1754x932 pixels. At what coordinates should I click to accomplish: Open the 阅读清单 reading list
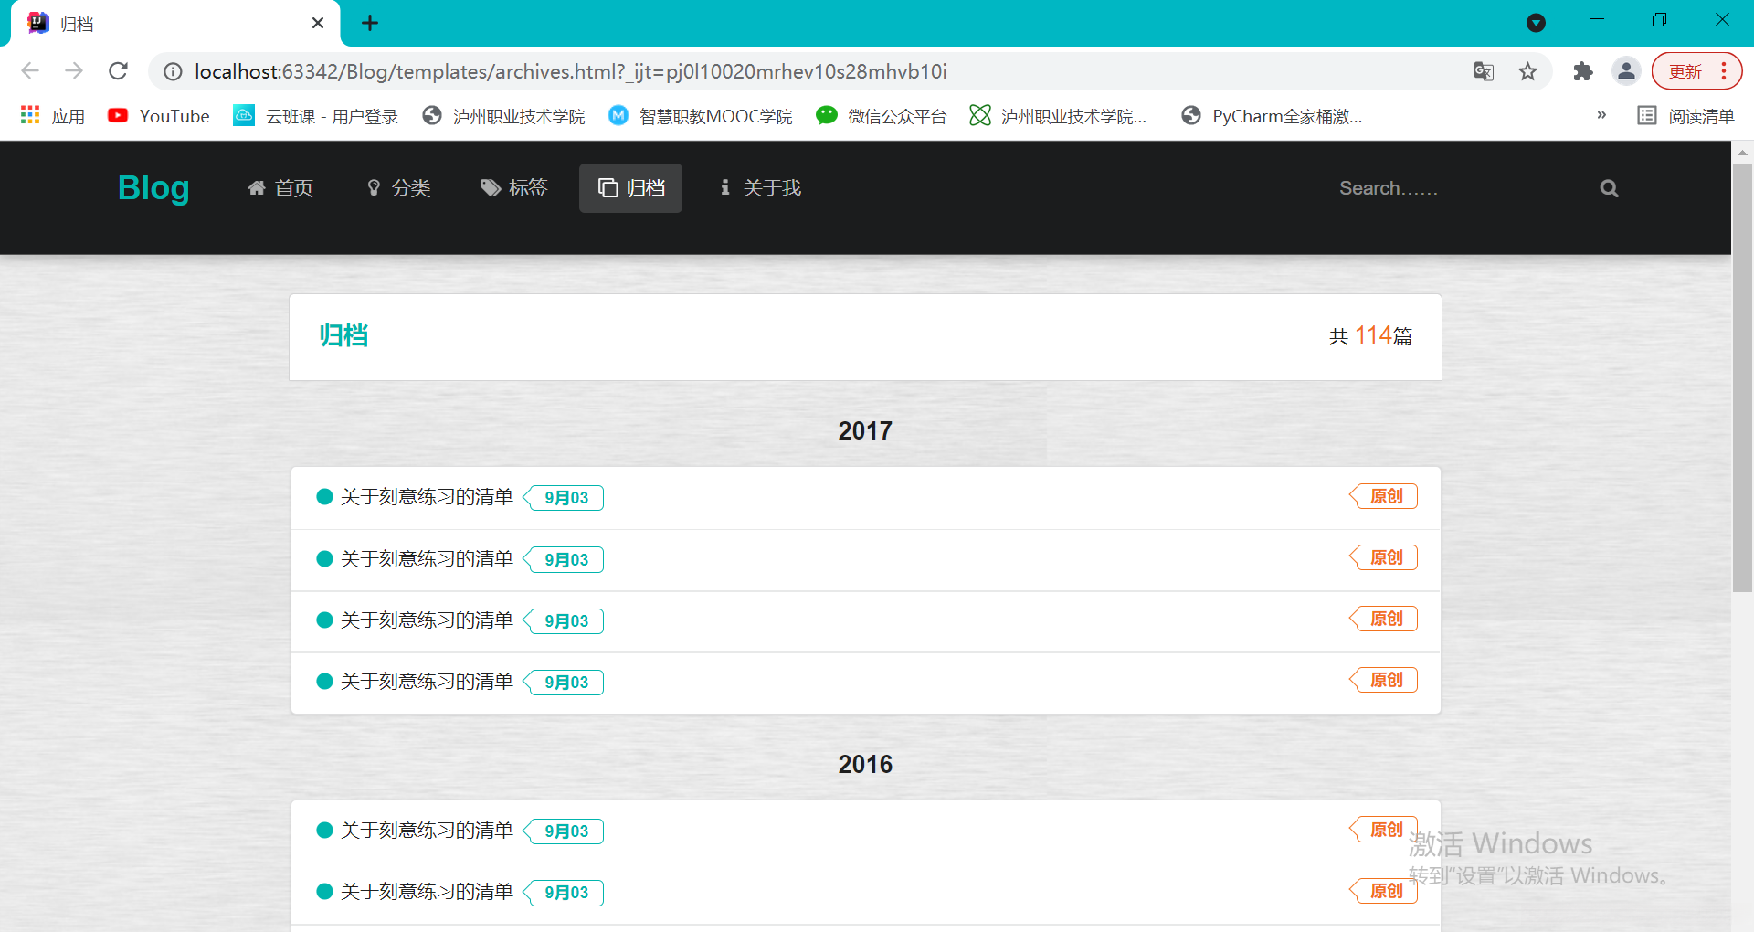(1685, 116)
